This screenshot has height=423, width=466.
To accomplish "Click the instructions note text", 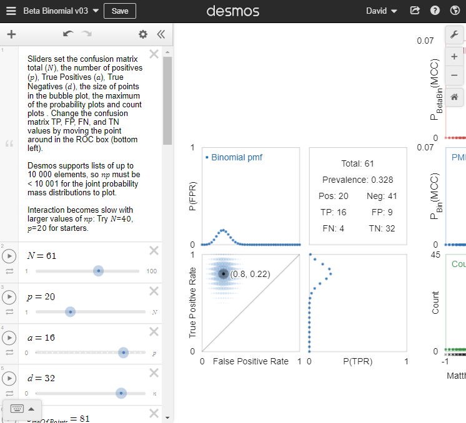I will 85,143.
